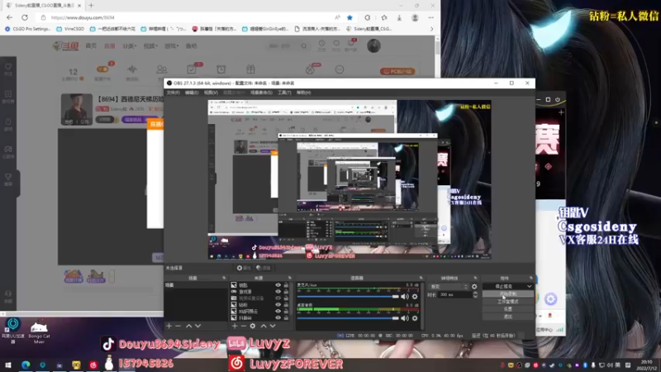Image resolution: width=661 pixels, height=372 pixels.
Task: Move scene up in Scenes panel
Action: [189, 326]
